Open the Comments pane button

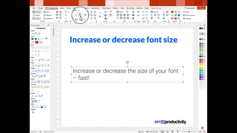(x=190, y=8)
